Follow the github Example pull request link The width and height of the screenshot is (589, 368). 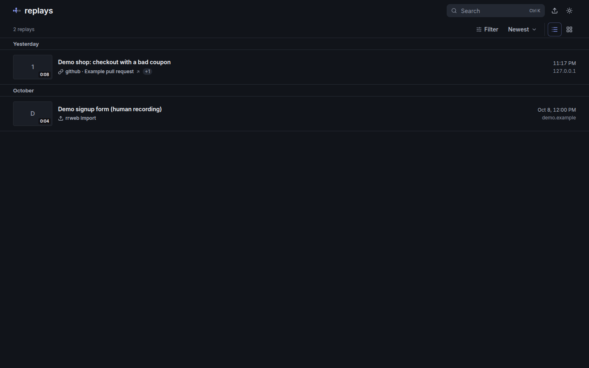point(99,72)
